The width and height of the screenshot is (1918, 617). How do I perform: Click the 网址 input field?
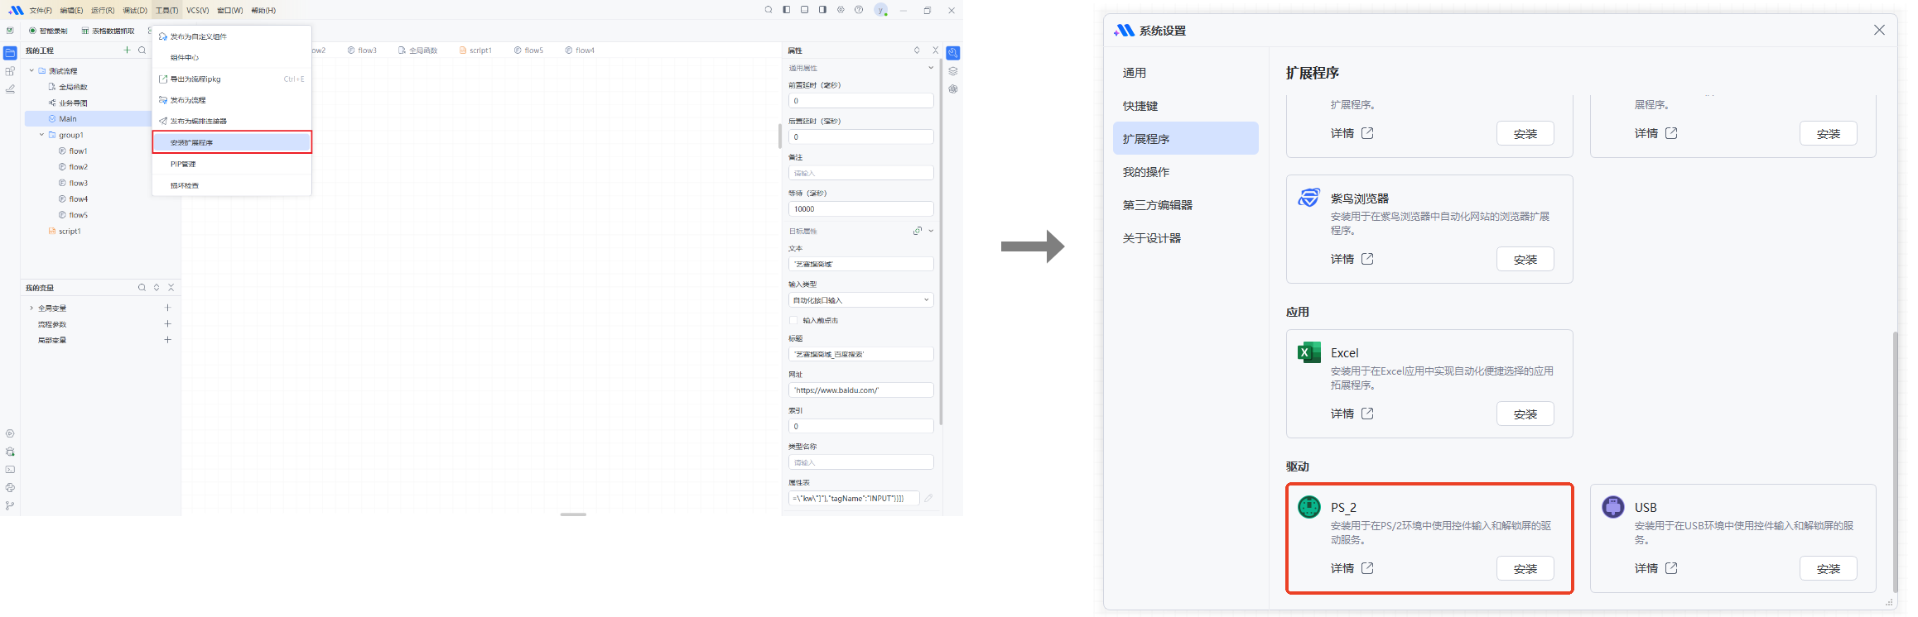click(860, 390)
